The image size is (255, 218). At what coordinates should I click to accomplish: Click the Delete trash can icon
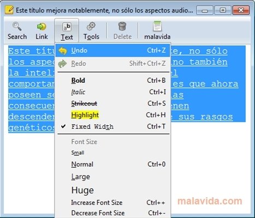click(122, 26)
